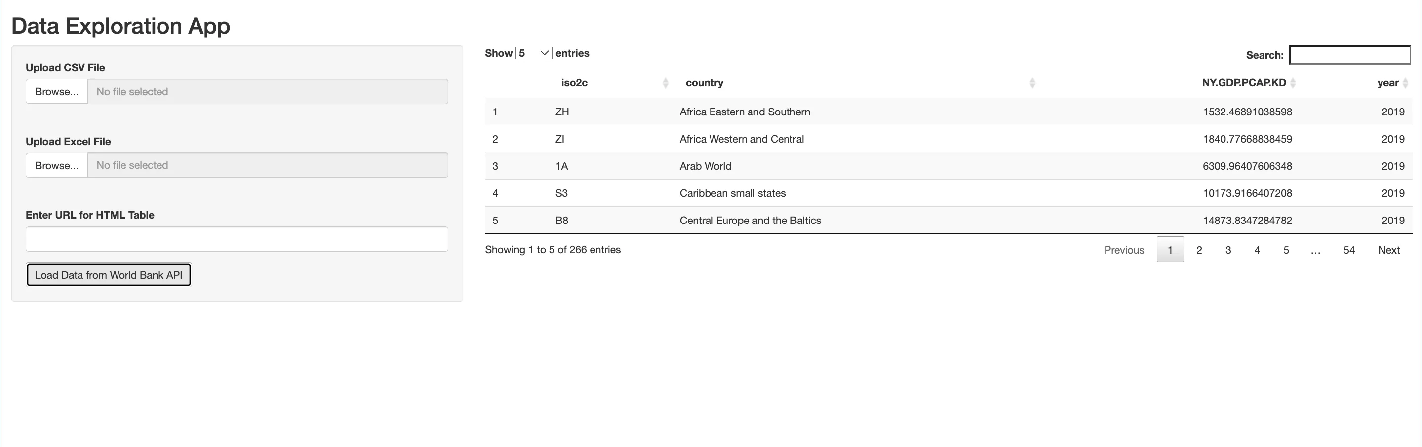Click the CSV file name display field
Screen dimensions: 1422x447
pyautogui.click(x=268, y=92)
